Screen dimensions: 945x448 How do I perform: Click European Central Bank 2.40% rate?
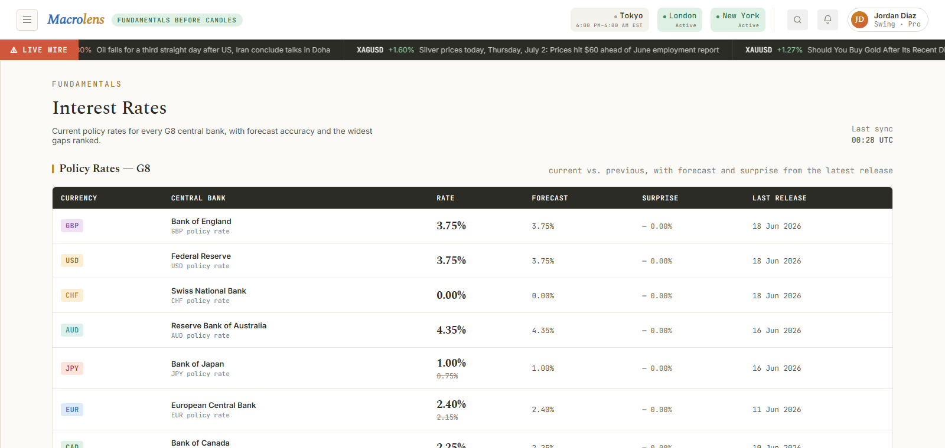[x=451, y=404]
